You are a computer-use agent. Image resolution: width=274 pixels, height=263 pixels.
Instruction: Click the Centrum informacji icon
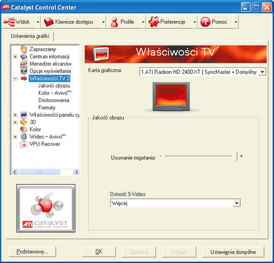point(24,57)
